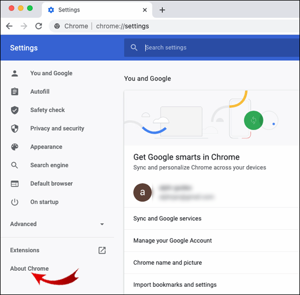Click the browser forward arrow
The height and width of the screenshot is (295, 300).
[24, 26]
